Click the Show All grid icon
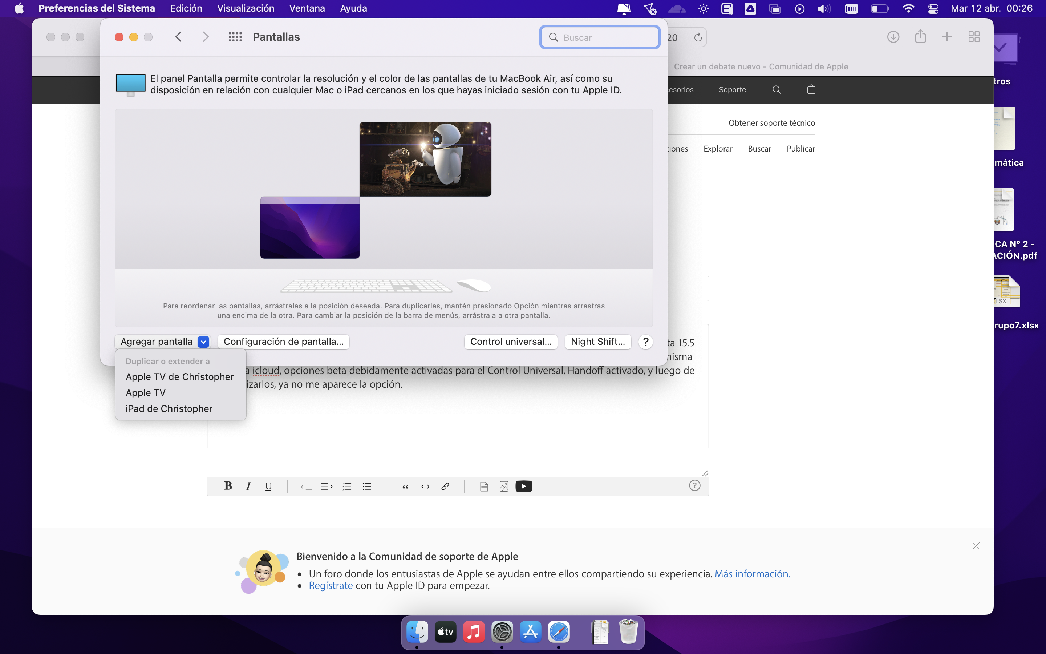The height and width of the screenshot is (654, 1046). tap(235, 37)
